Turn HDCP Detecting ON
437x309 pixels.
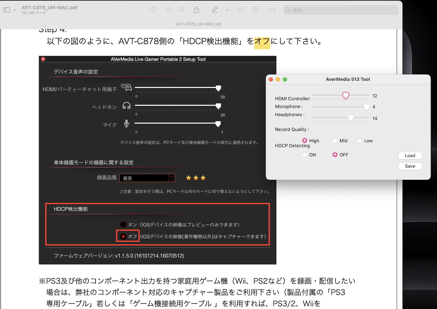pyautogui.click(x=305, y=155)
